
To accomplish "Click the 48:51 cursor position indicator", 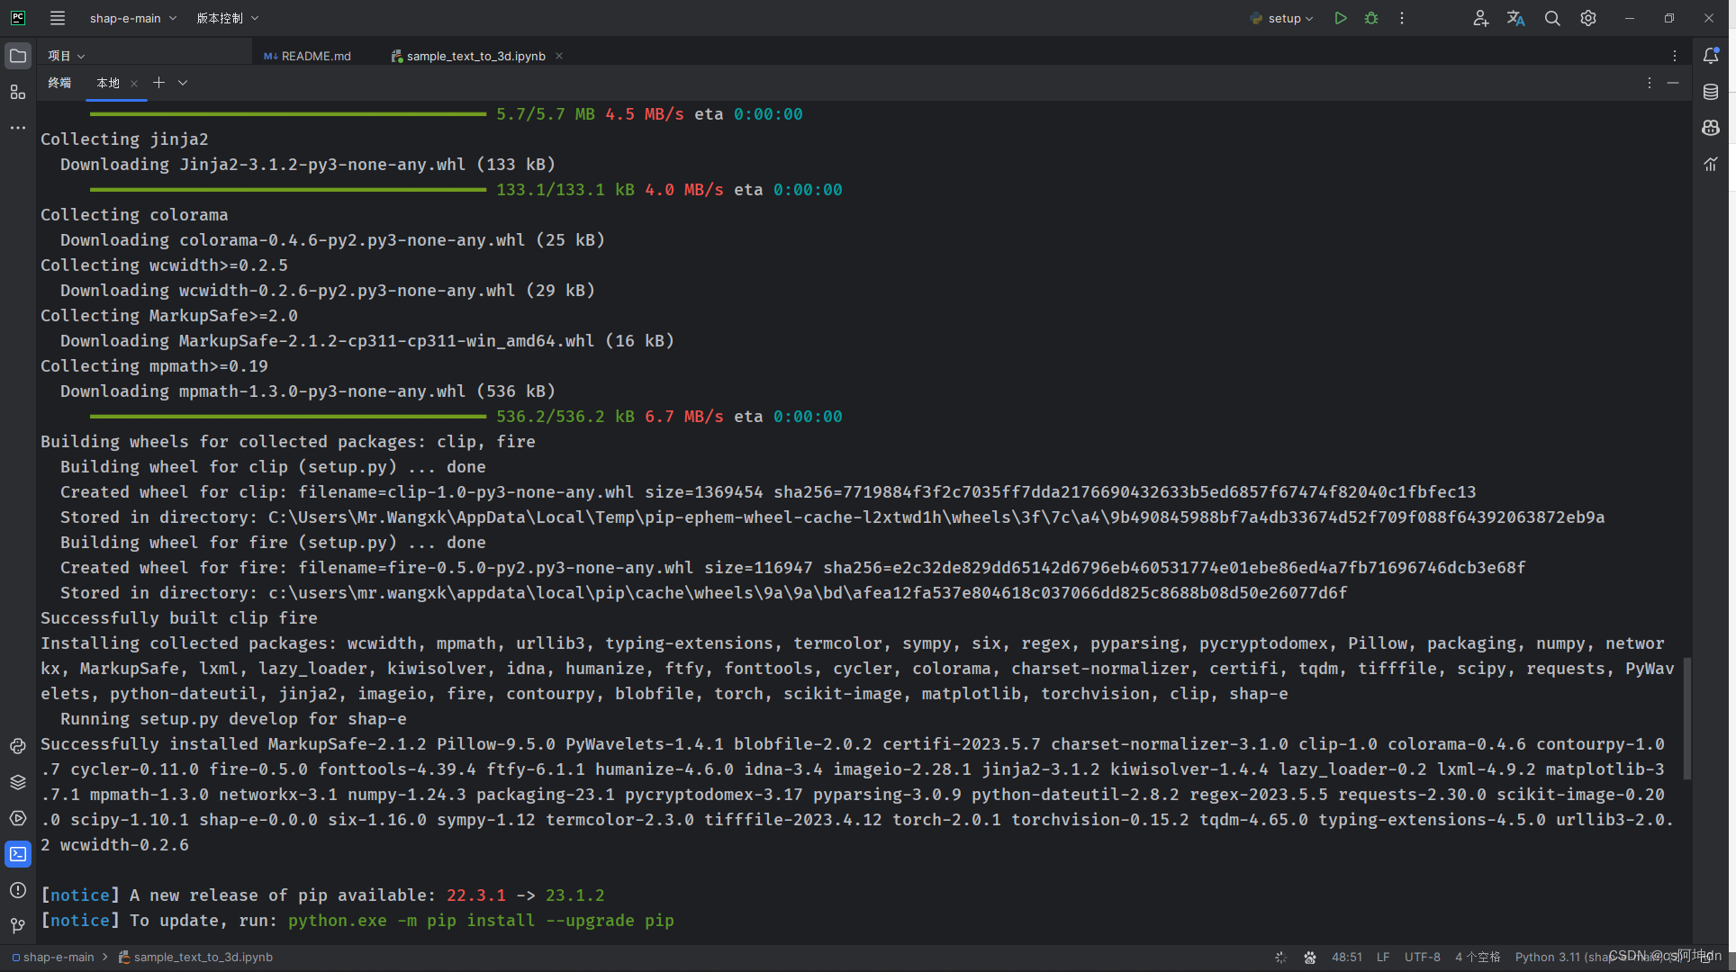I will [x=1347, y=958].
